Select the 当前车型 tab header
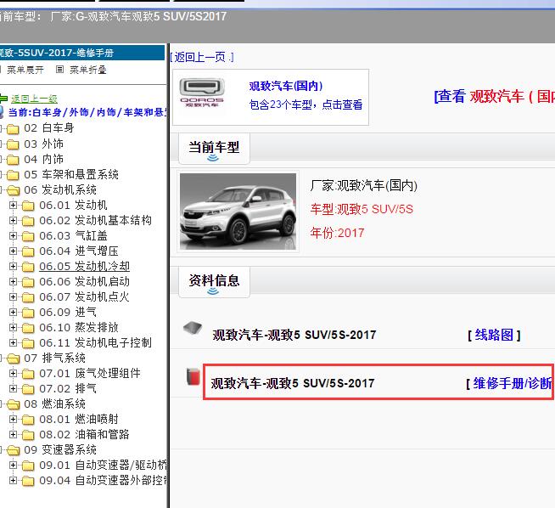The image size is (555, 508). coord(214,149)
